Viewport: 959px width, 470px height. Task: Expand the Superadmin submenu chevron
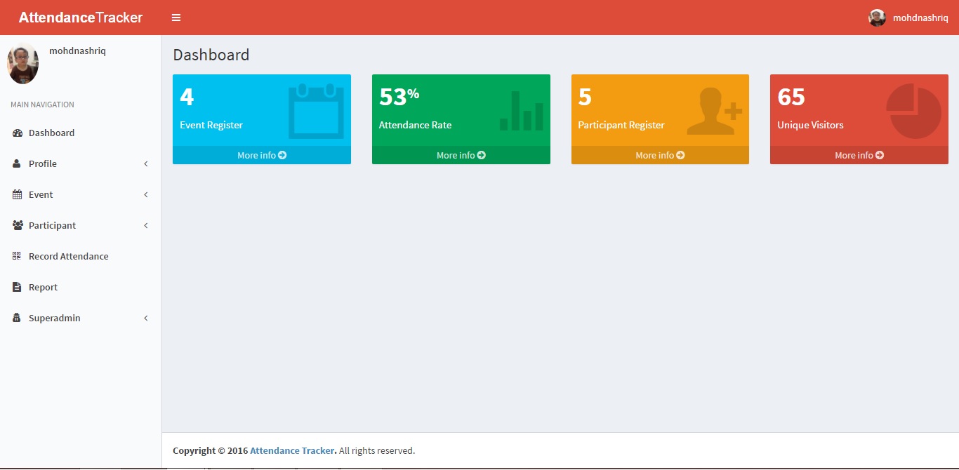click(x=146, y=318)
